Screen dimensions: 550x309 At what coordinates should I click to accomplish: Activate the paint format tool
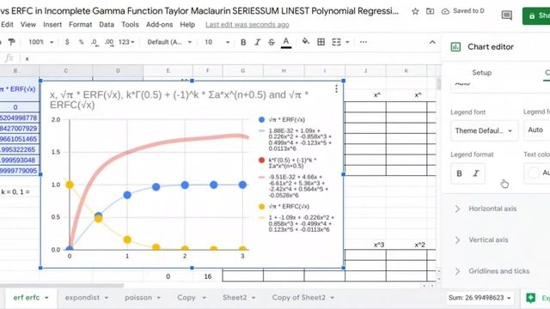coord(11,42)
